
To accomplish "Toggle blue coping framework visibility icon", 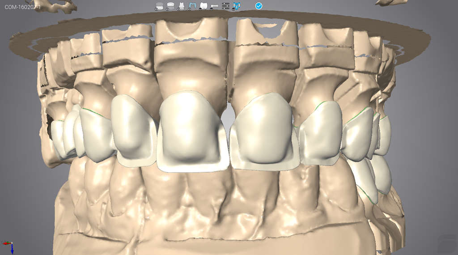I will tap(192, 6).
